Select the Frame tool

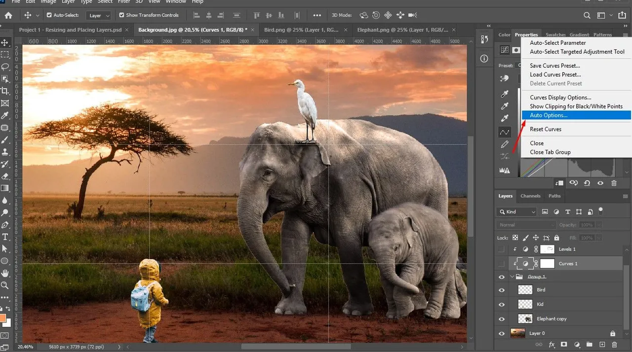click(5, 103)
